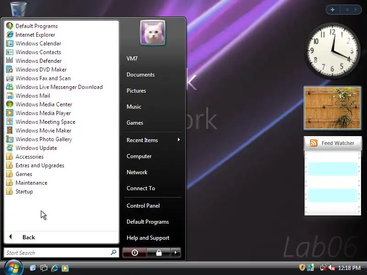Click the muted volume tray icon
This screenshot has width=367, height=275.
point(332,268)
